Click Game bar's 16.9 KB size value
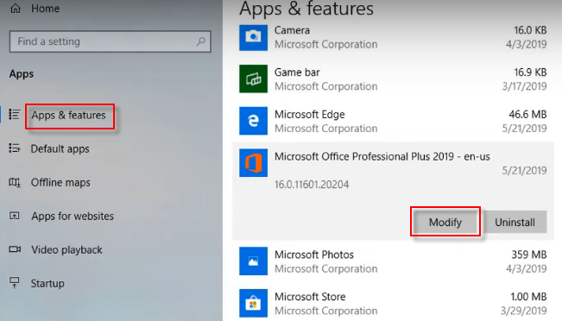 coord(530,72)
